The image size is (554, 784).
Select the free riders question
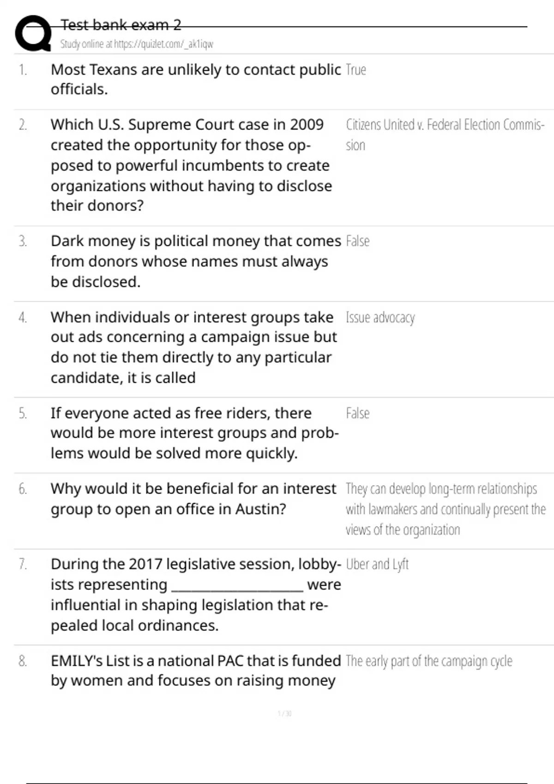(195, 433)
